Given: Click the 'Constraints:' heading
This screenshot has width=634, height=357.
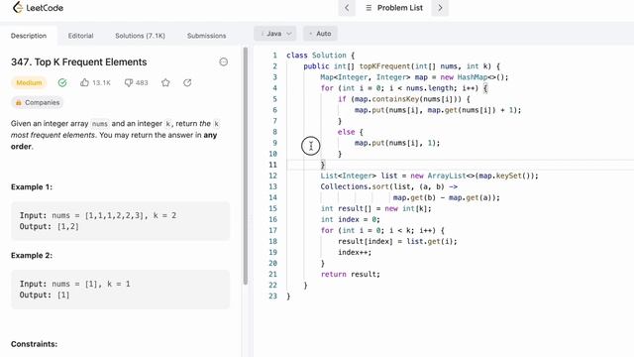Looking at the screenshot, I should pyautogui.click(x=34, y=344).
